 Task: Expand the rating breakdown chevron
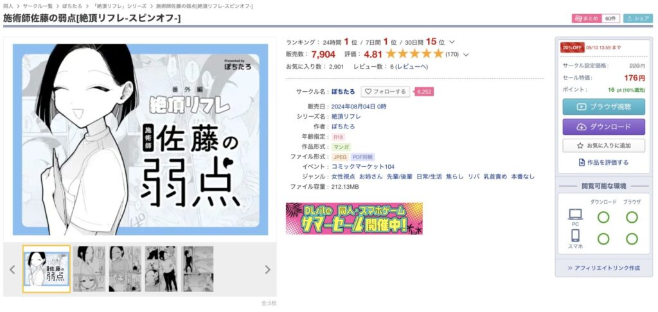pyautogui.click(x=465, y=55)
